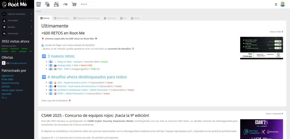The width and height of the screenshot is (290, 139).
Task: Open the New Challenges thumbnail image
Action: pos(261,48)
